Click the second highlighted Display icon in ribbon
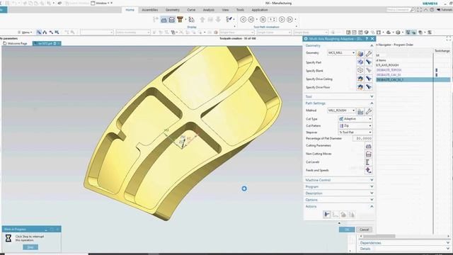Viewport: 453px width, 255px height. (171, 19)
